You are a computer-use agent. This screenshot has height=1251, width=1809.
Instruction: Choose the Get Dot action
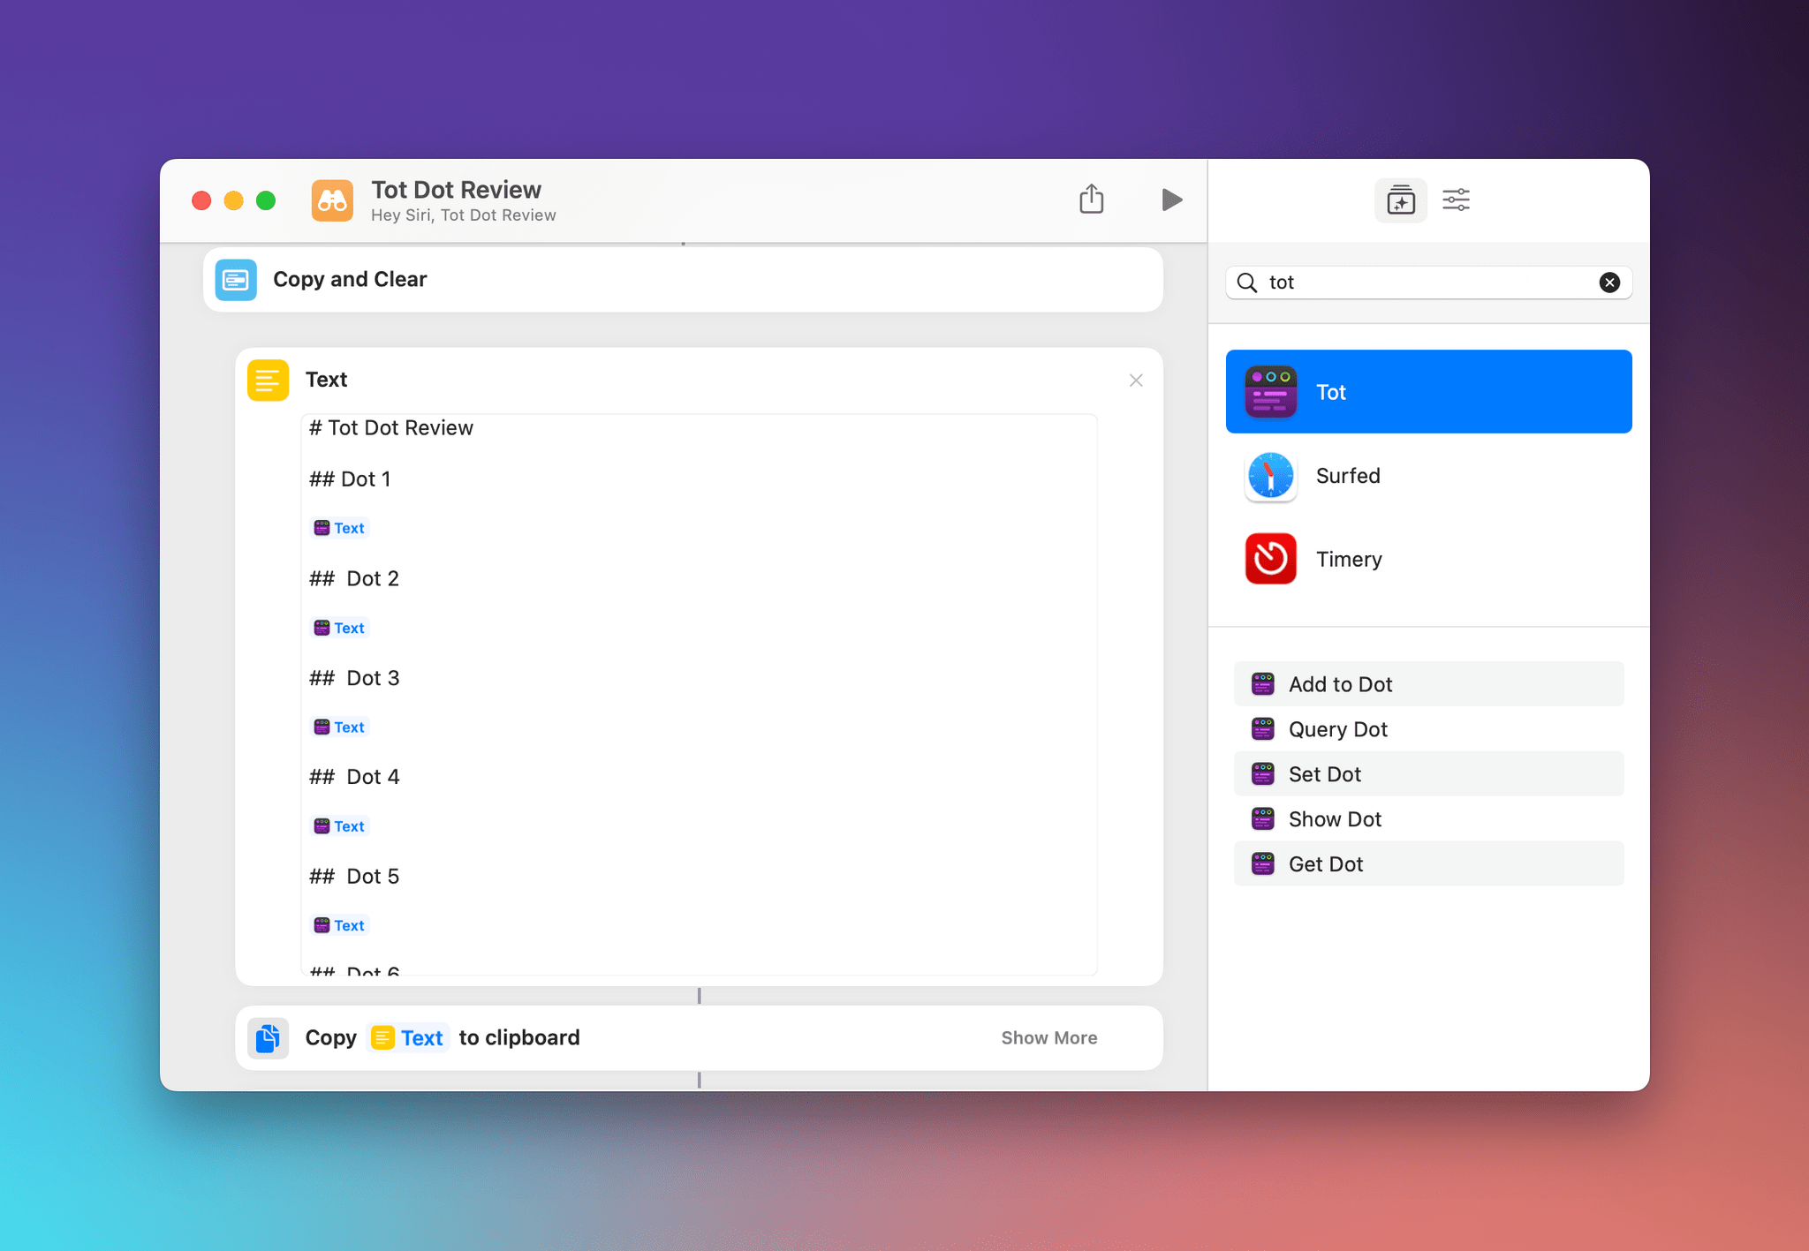1428,864
